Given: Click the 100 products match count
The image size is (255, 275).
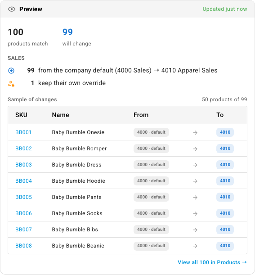Looking at the screenshot, I should (x=15, y=32).
